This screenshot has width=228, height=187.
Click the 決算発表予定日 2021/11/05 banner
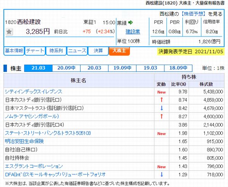pyautogui.click(x=191, y=51)
